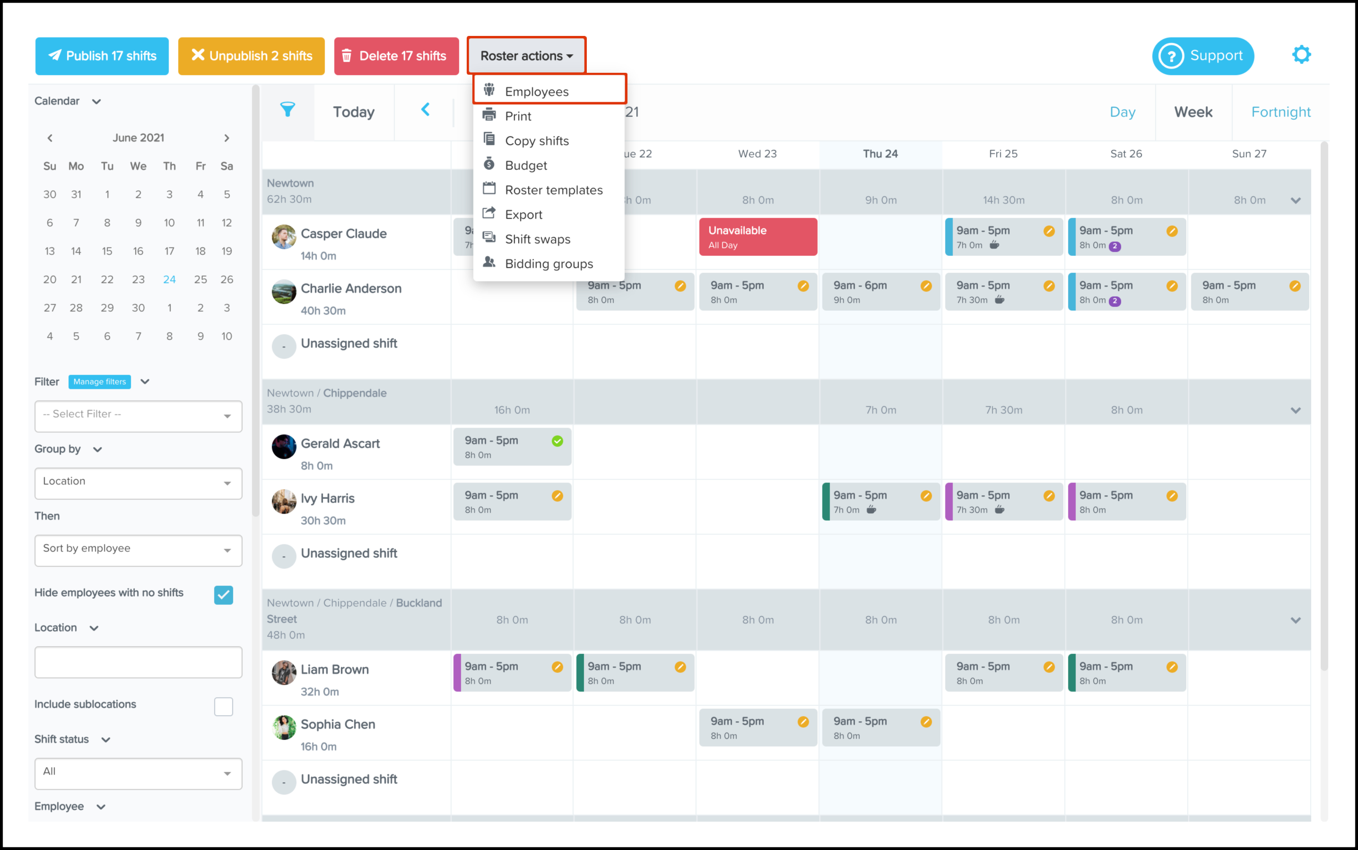Click the Location text input field
Viewport: 1358px width, 850px height.
click(138, 662)
